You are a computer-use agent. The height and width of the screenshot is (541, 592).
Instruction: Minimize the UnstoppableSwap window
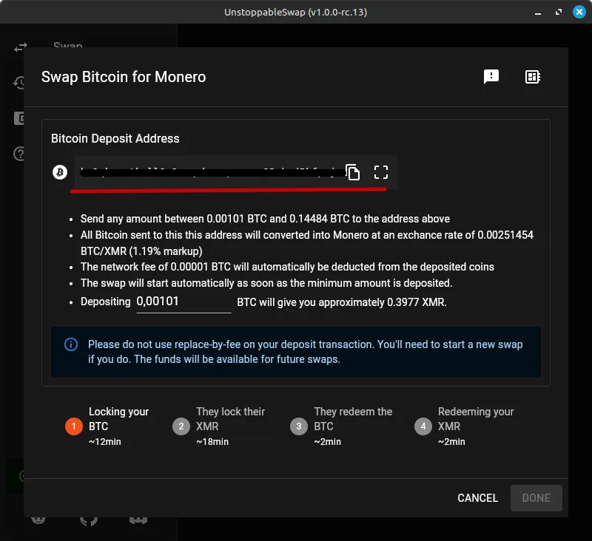click(x=538, y=13)
